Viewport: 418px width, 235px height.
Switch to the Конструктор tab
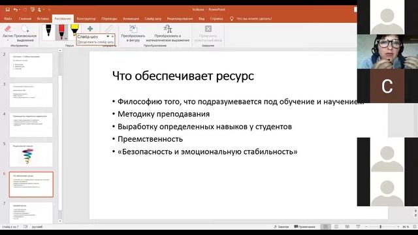86,19
